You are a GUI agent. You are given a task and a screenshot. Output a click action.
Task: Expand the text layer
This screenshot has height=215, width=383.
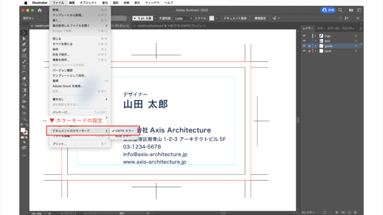click(x=315, y=41)
